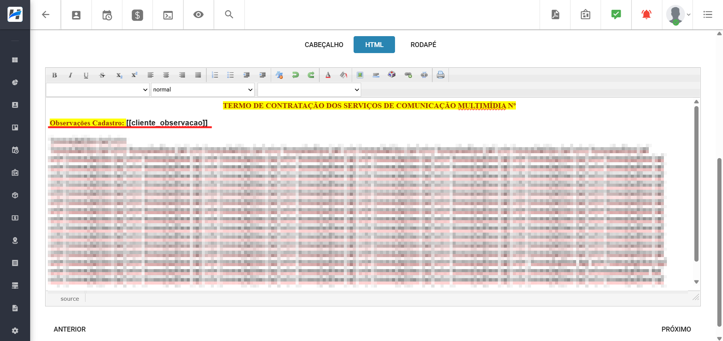Expand the user avatar menu chevron
This screenshot has width=723, height=341.
pos(689,15)
